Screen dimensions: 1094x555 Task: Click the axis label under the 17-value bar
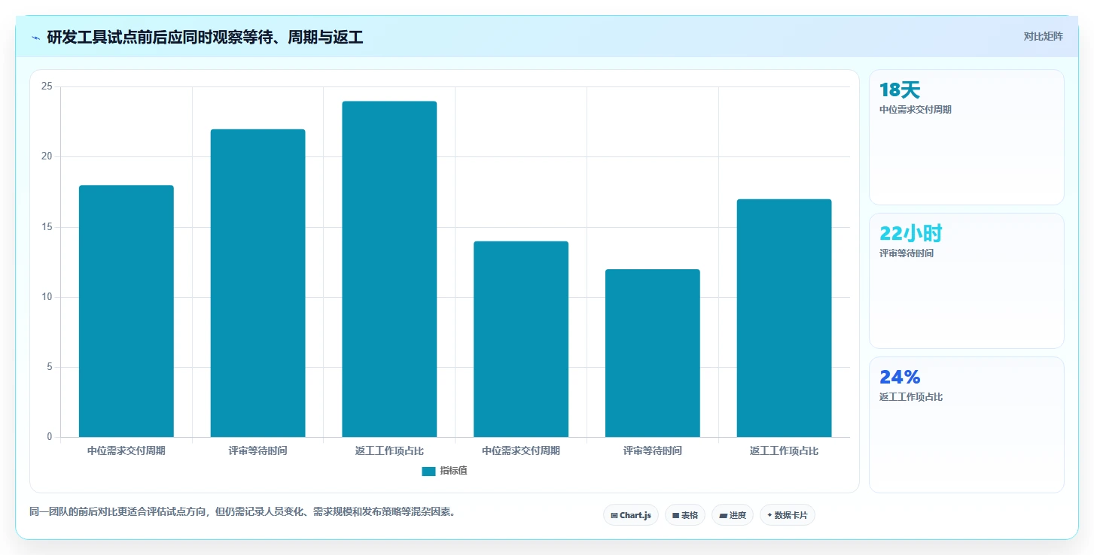784,451
